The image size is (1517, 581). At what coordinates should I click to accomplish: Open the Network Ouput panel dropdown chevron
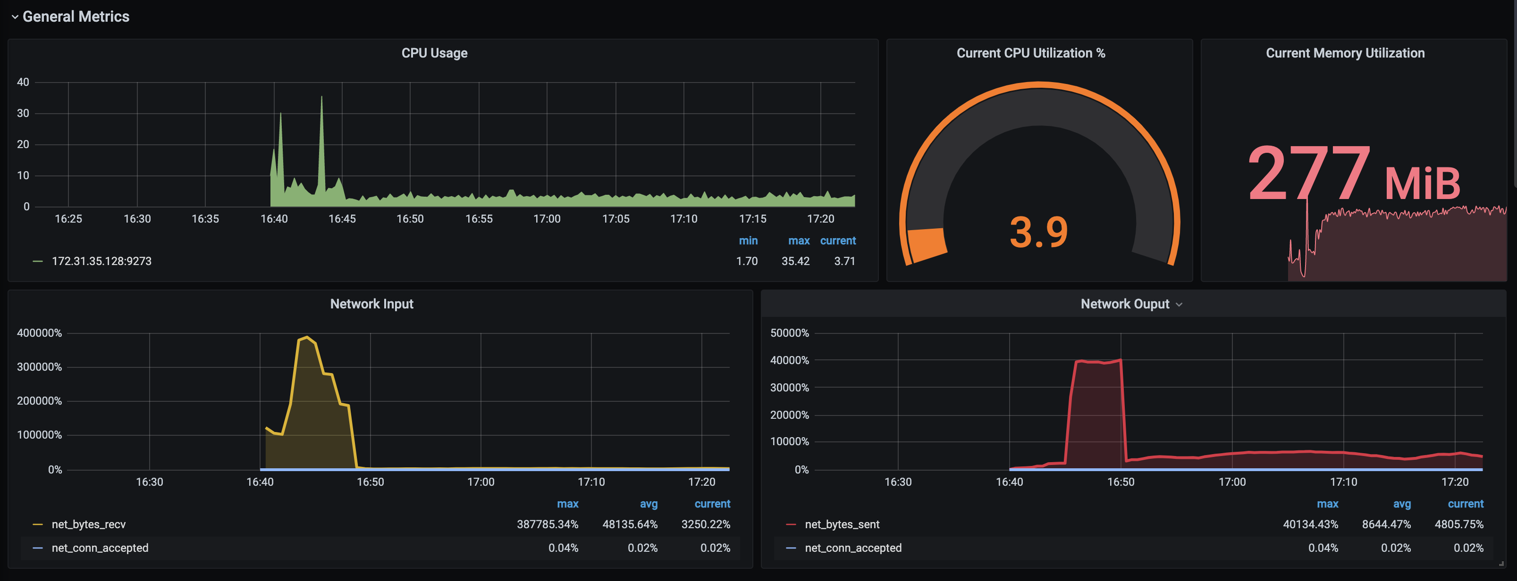(1179, 304)
